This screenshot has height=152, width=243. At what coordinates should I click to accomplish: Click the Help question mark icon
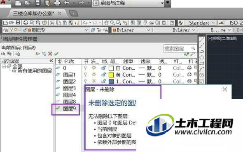click(x=172, y=23)
